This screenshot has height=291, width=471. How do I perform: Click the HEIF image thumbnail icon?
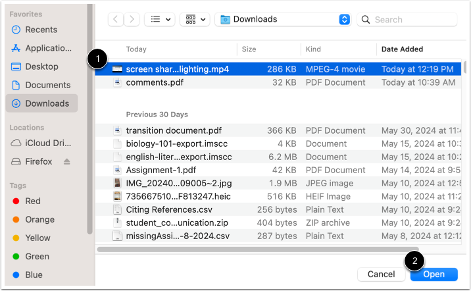point(117,197)
